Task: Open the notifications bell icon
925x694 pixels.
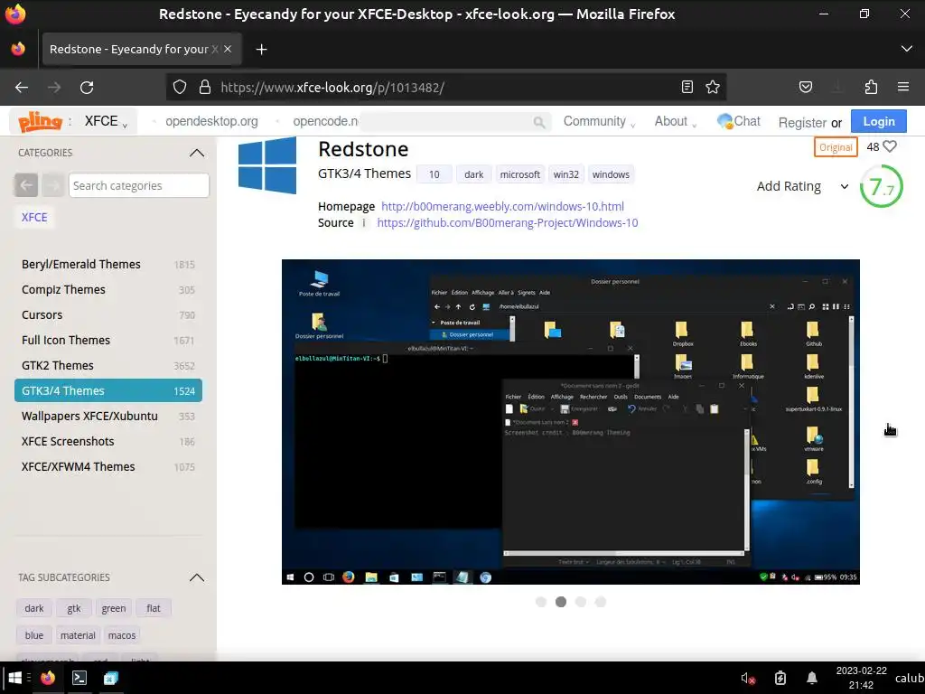Action: pyautogui.click(x=812, y=678)
